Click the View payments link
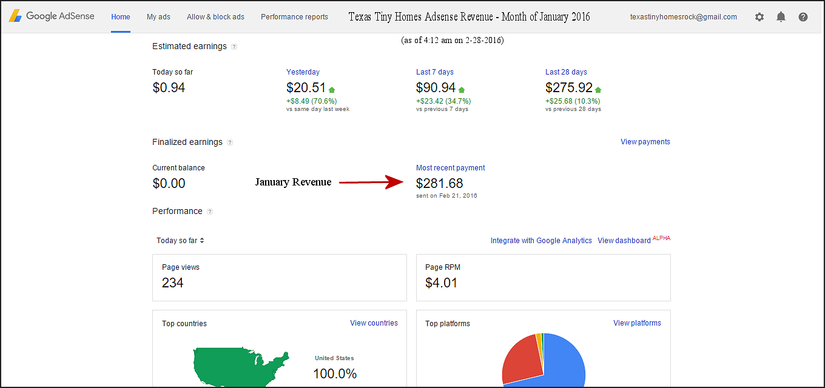 [645, 142]
